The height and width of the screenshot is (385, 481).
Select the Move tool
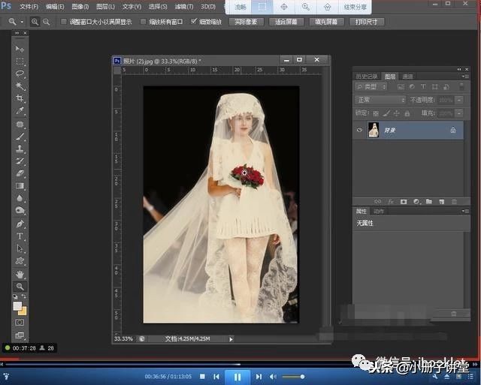20,48
